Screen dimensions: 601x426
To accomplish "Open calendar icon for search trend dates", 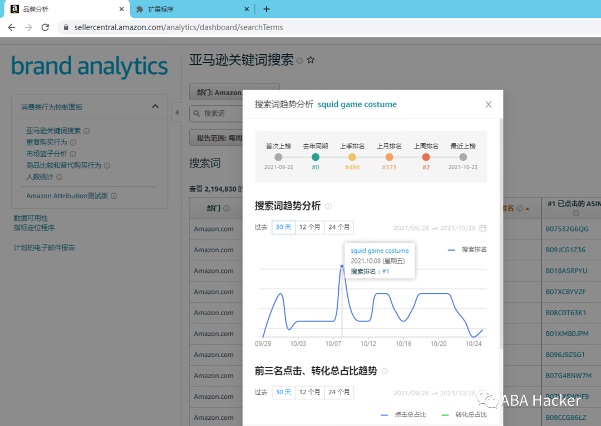I will point(483,228).
